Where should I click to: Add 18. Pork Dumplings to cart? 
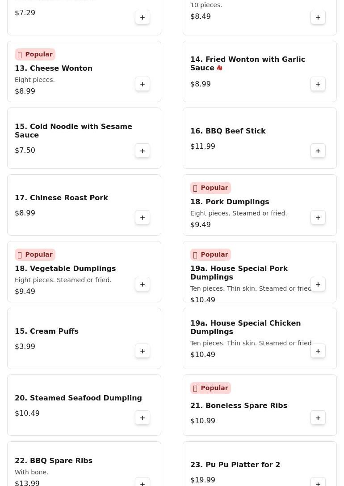tap(318, 218)
